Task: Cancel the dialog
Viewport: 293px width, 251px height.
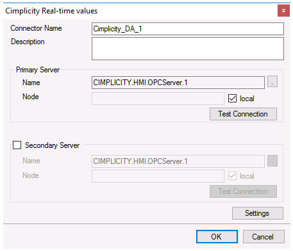Action: point(264,236)
